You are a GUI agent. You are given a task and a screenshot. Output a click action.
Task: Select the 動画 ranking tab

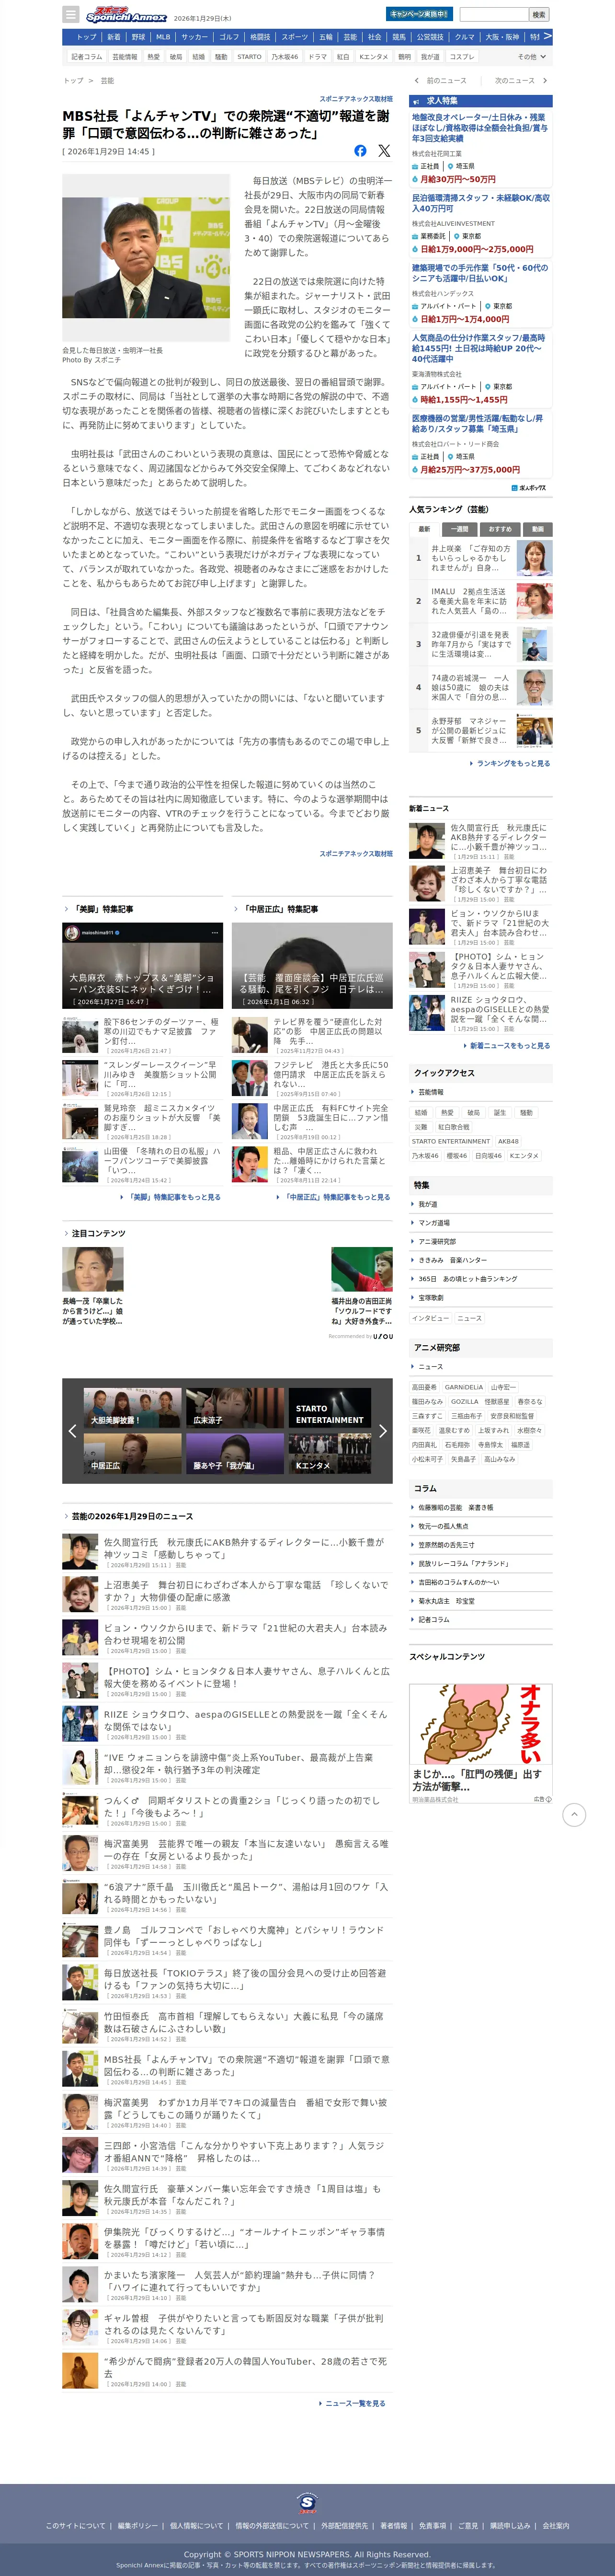pos(538,529)
